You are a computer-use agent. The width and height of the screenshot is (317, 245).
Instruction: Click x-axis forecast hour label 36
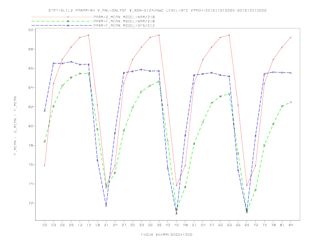pos(150,225)
